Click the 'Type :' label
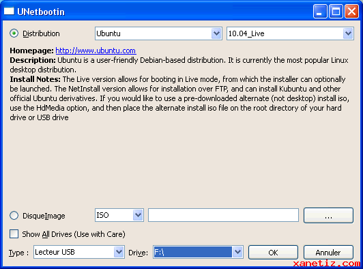Viewport: 363px width, 269px height. [18, 253]
